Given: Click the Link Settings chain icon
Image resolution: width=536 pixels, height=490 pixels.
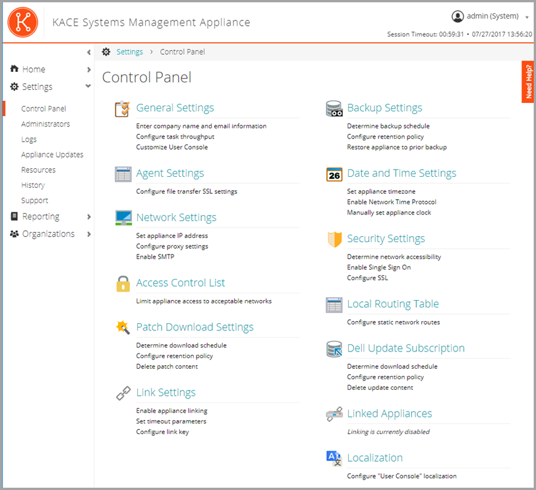Looking at the screenshot, I should click(x=123, y=393).
